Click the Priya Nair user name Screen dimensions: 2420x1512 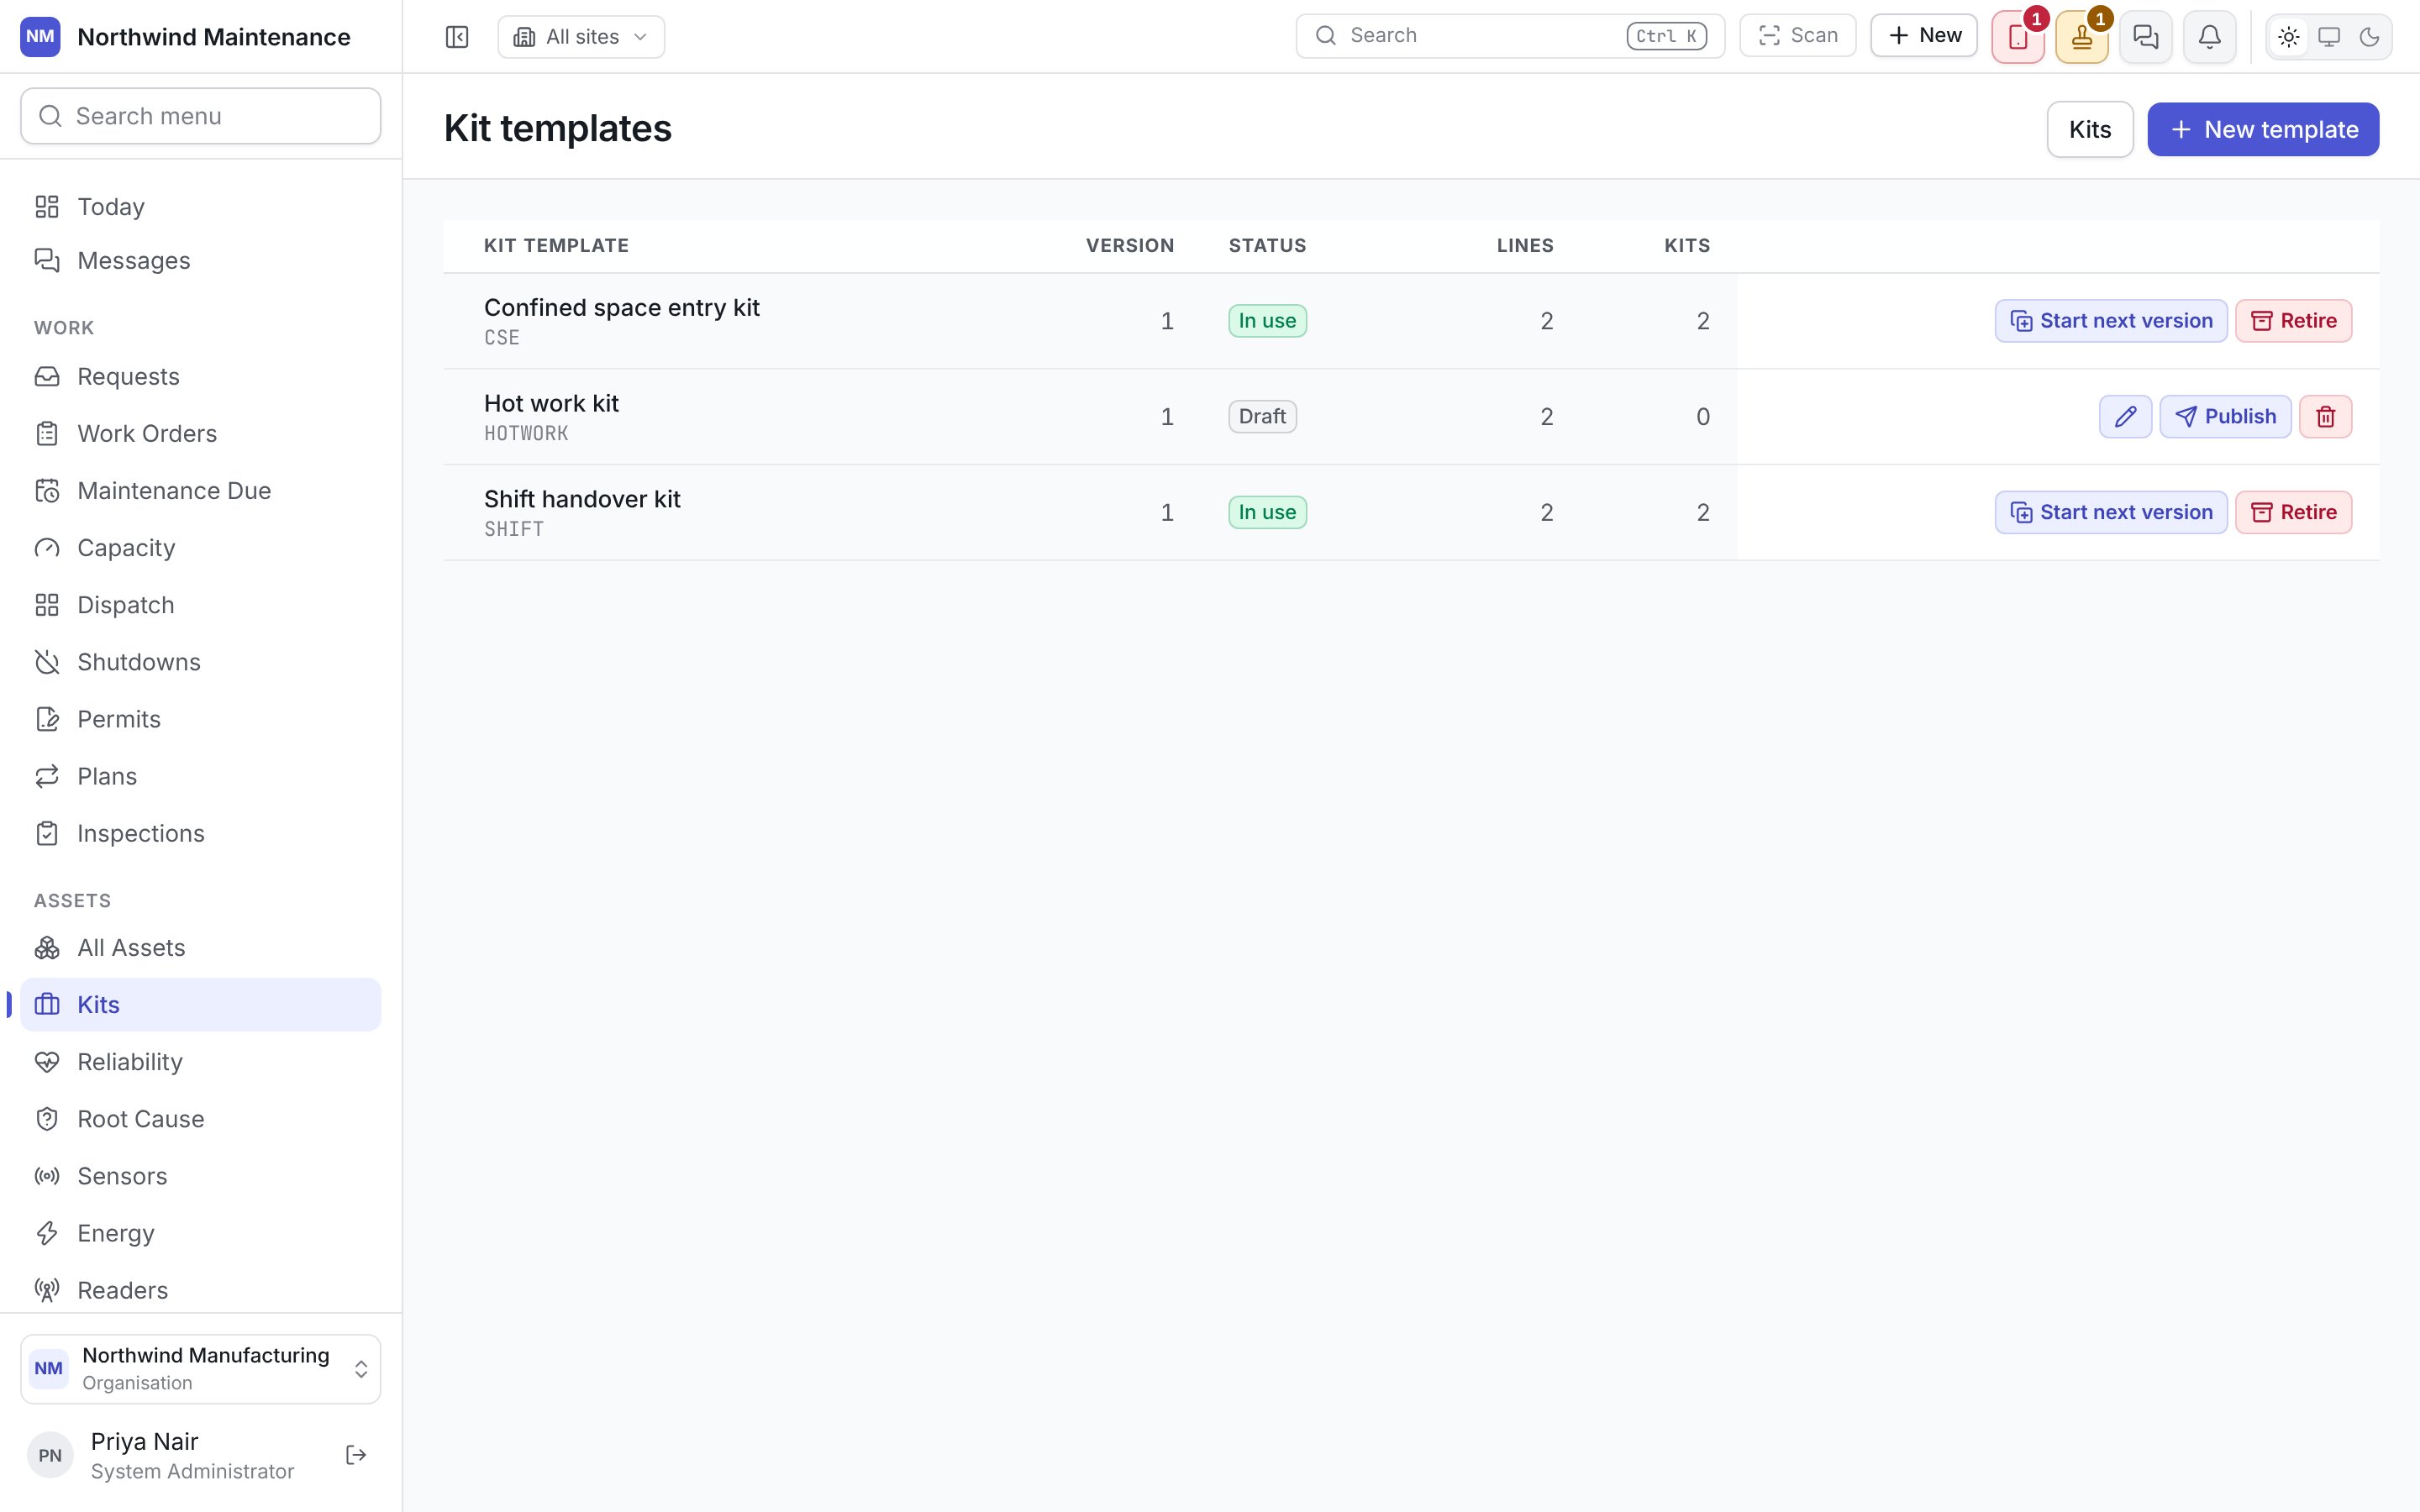[x=144, y=1442]
